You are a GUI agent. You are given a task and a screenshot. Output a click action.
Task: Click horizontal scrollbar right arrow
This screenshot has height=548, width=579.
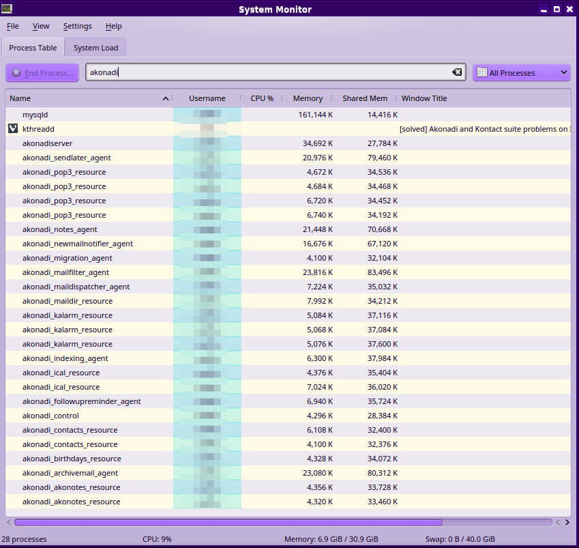[x=567, y=523]
